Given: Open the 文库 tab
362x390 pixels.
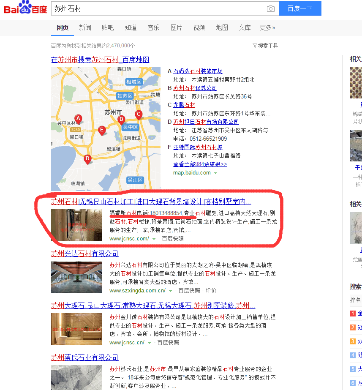Looking at the screenshot, I should coord(245,27).
